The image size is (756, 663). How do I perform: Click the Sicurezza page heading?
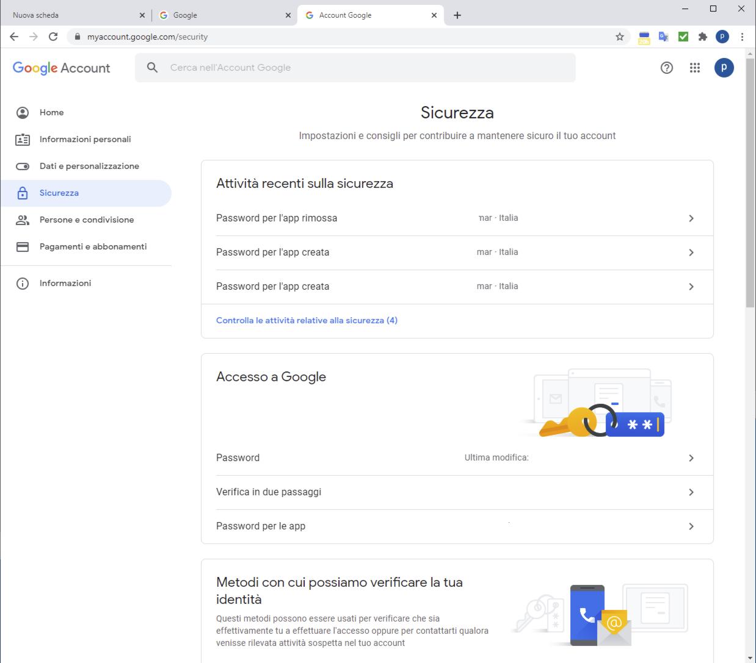[x=457, y=112]
